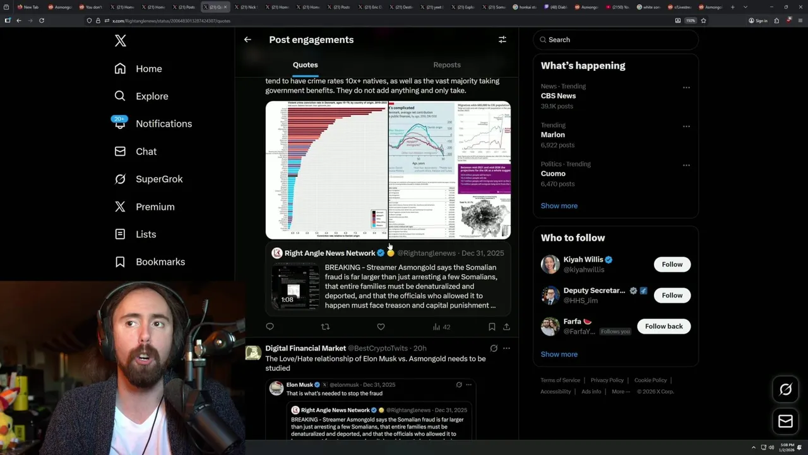Follow Deputy Secretary HHS_Jim
The width and height of the screenshot is (808, 455).
tap(672, 295)
